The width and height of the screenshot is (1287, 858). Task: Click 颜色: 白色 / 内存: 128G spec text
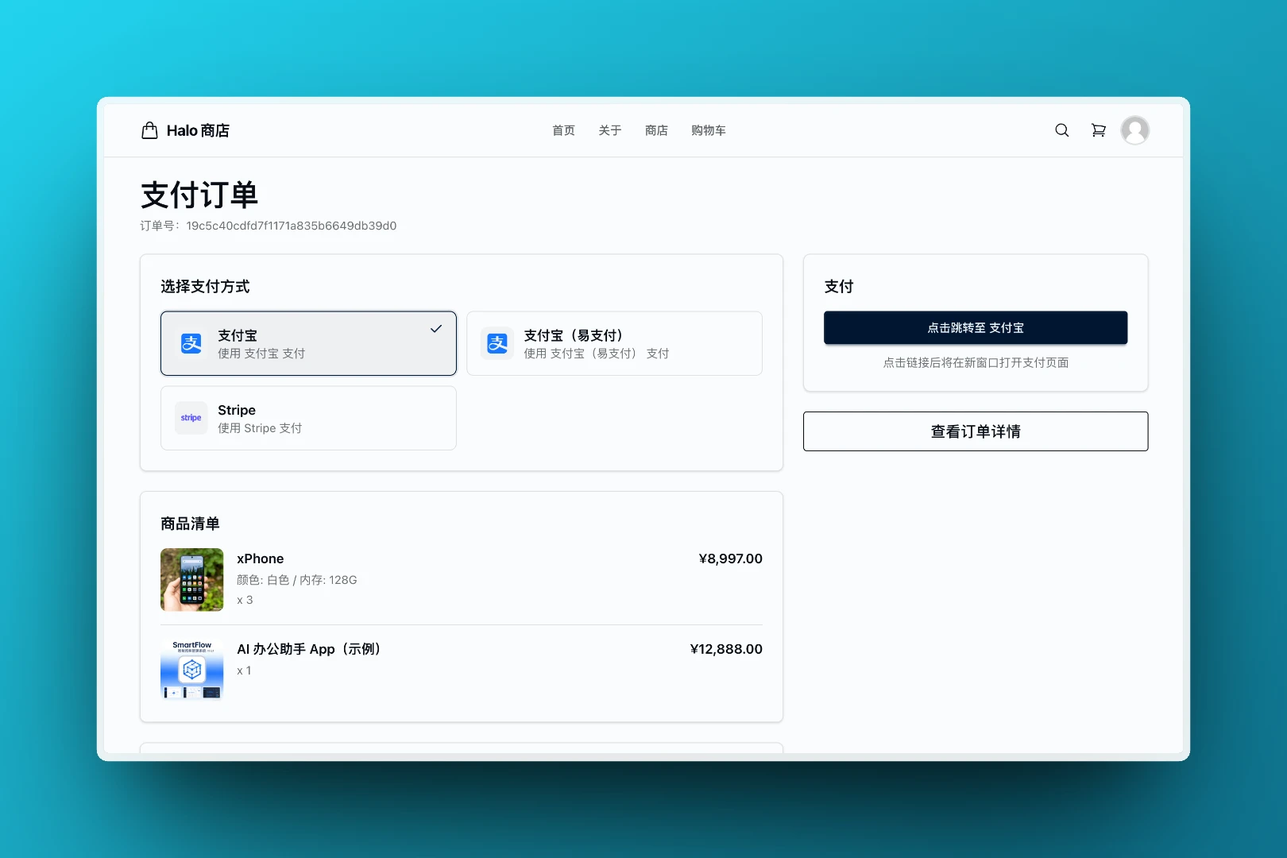[297, 580]
